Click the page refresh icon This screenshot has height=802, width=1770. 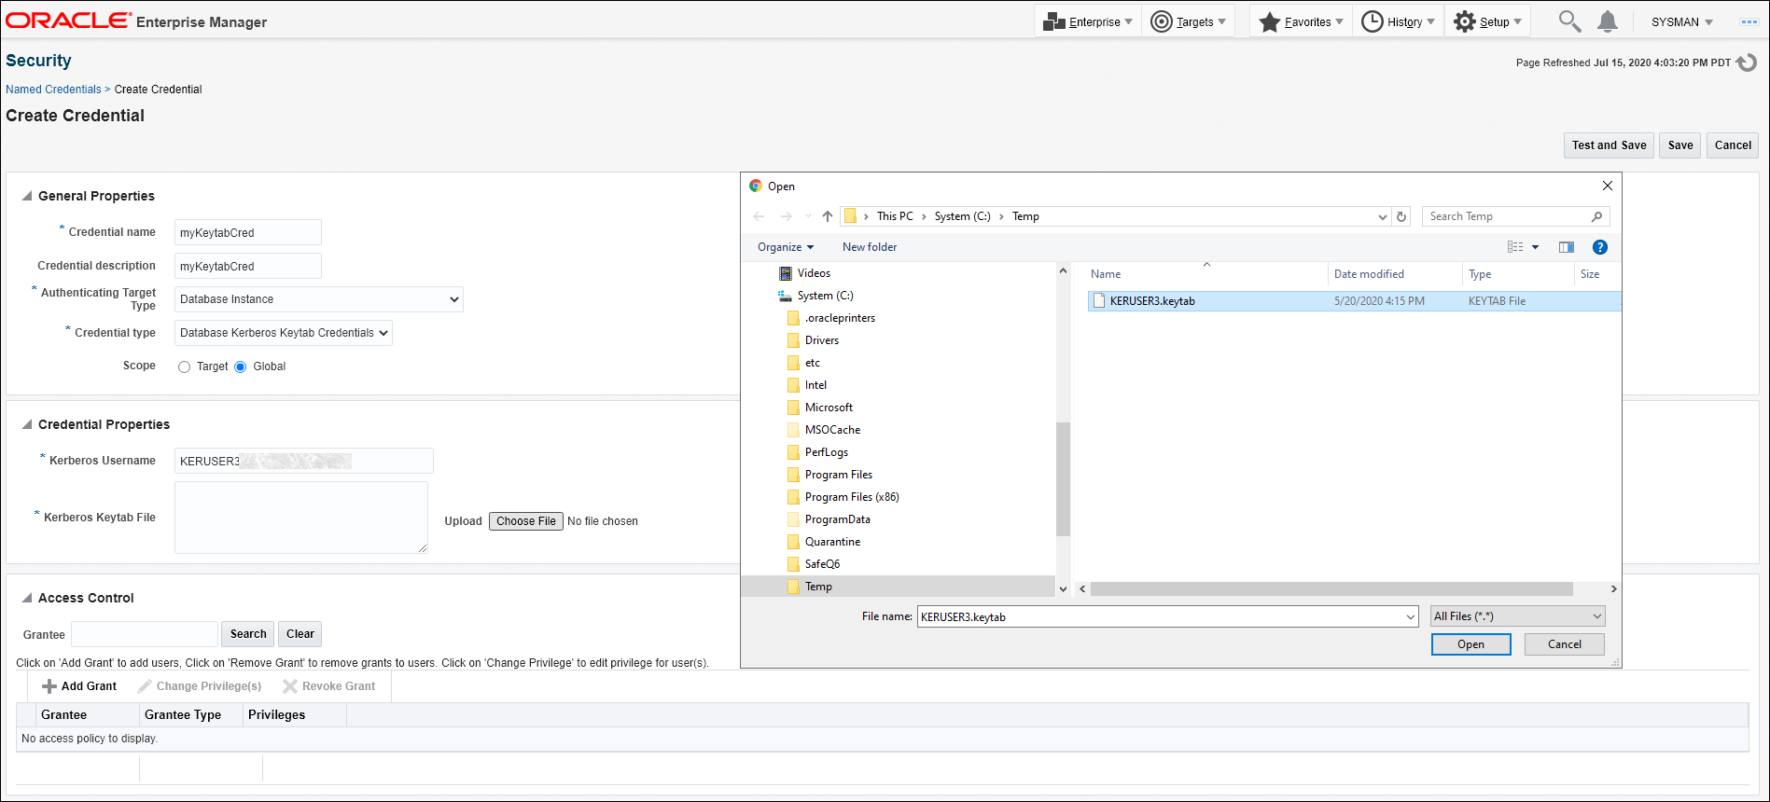[x=1747, y=62]
